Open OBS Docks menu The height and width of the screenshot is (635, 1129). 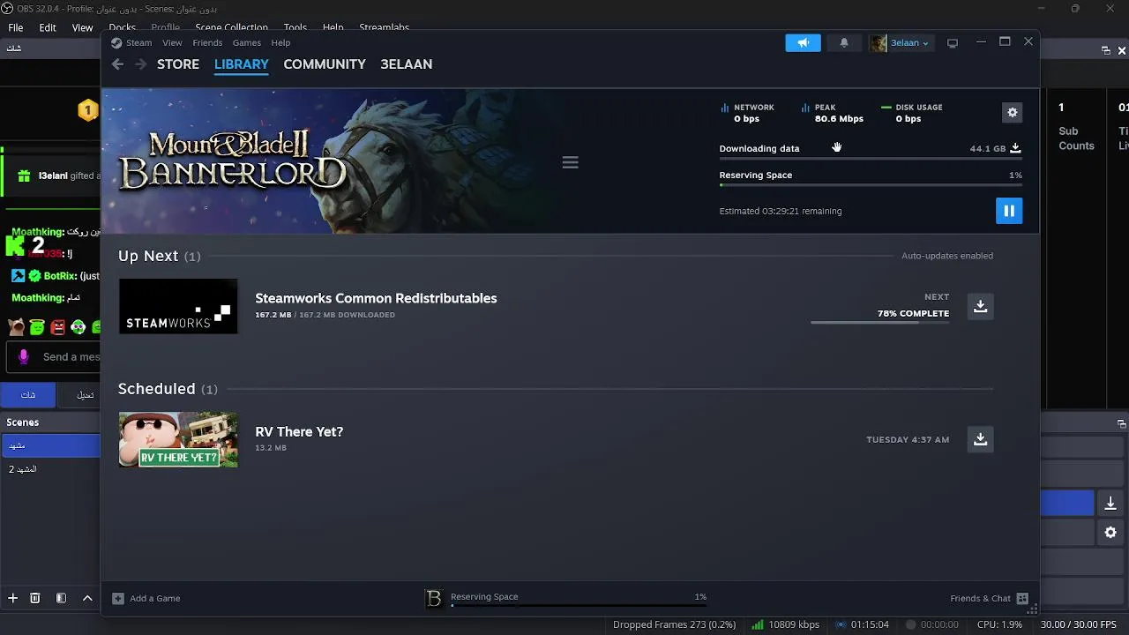122,27
